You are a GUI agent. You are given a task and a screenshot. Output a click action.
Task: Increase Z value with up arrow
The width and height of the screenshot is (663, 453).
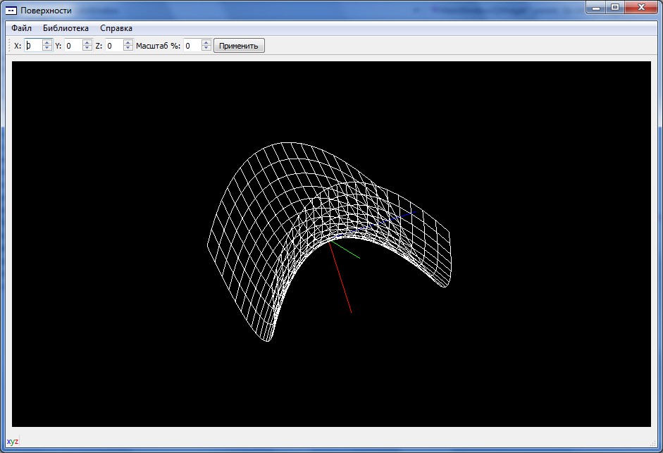tap(128, 43)
